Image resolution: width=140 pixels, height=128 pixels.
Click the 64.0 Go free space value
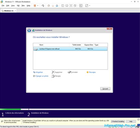90,49
